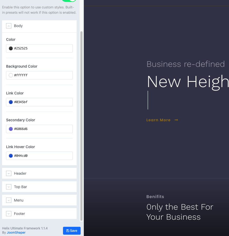Click the Background Color hex input
The height and width of the screenshot is (236, 229).
(x=39, y=75)
